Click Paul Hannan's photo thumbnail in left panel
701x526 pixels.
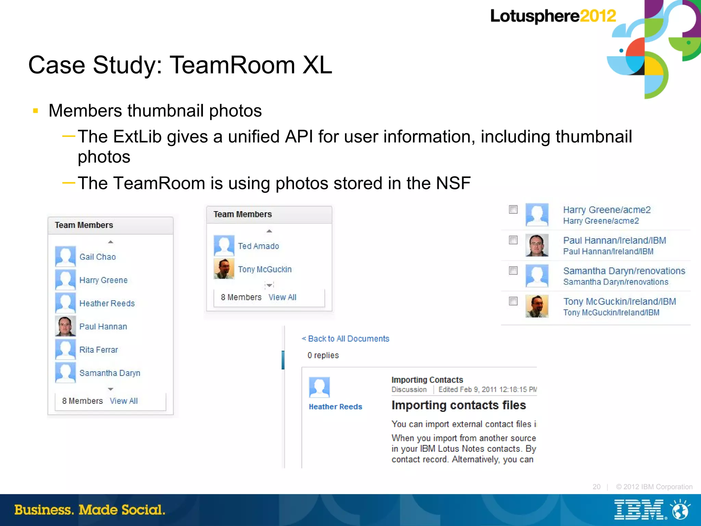(65, 326)
